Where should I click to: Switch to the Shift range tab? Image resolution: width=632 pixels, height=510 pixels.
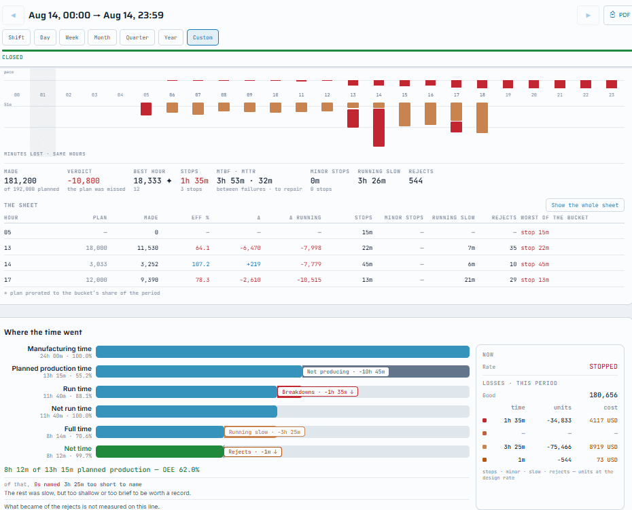[16, 37]
